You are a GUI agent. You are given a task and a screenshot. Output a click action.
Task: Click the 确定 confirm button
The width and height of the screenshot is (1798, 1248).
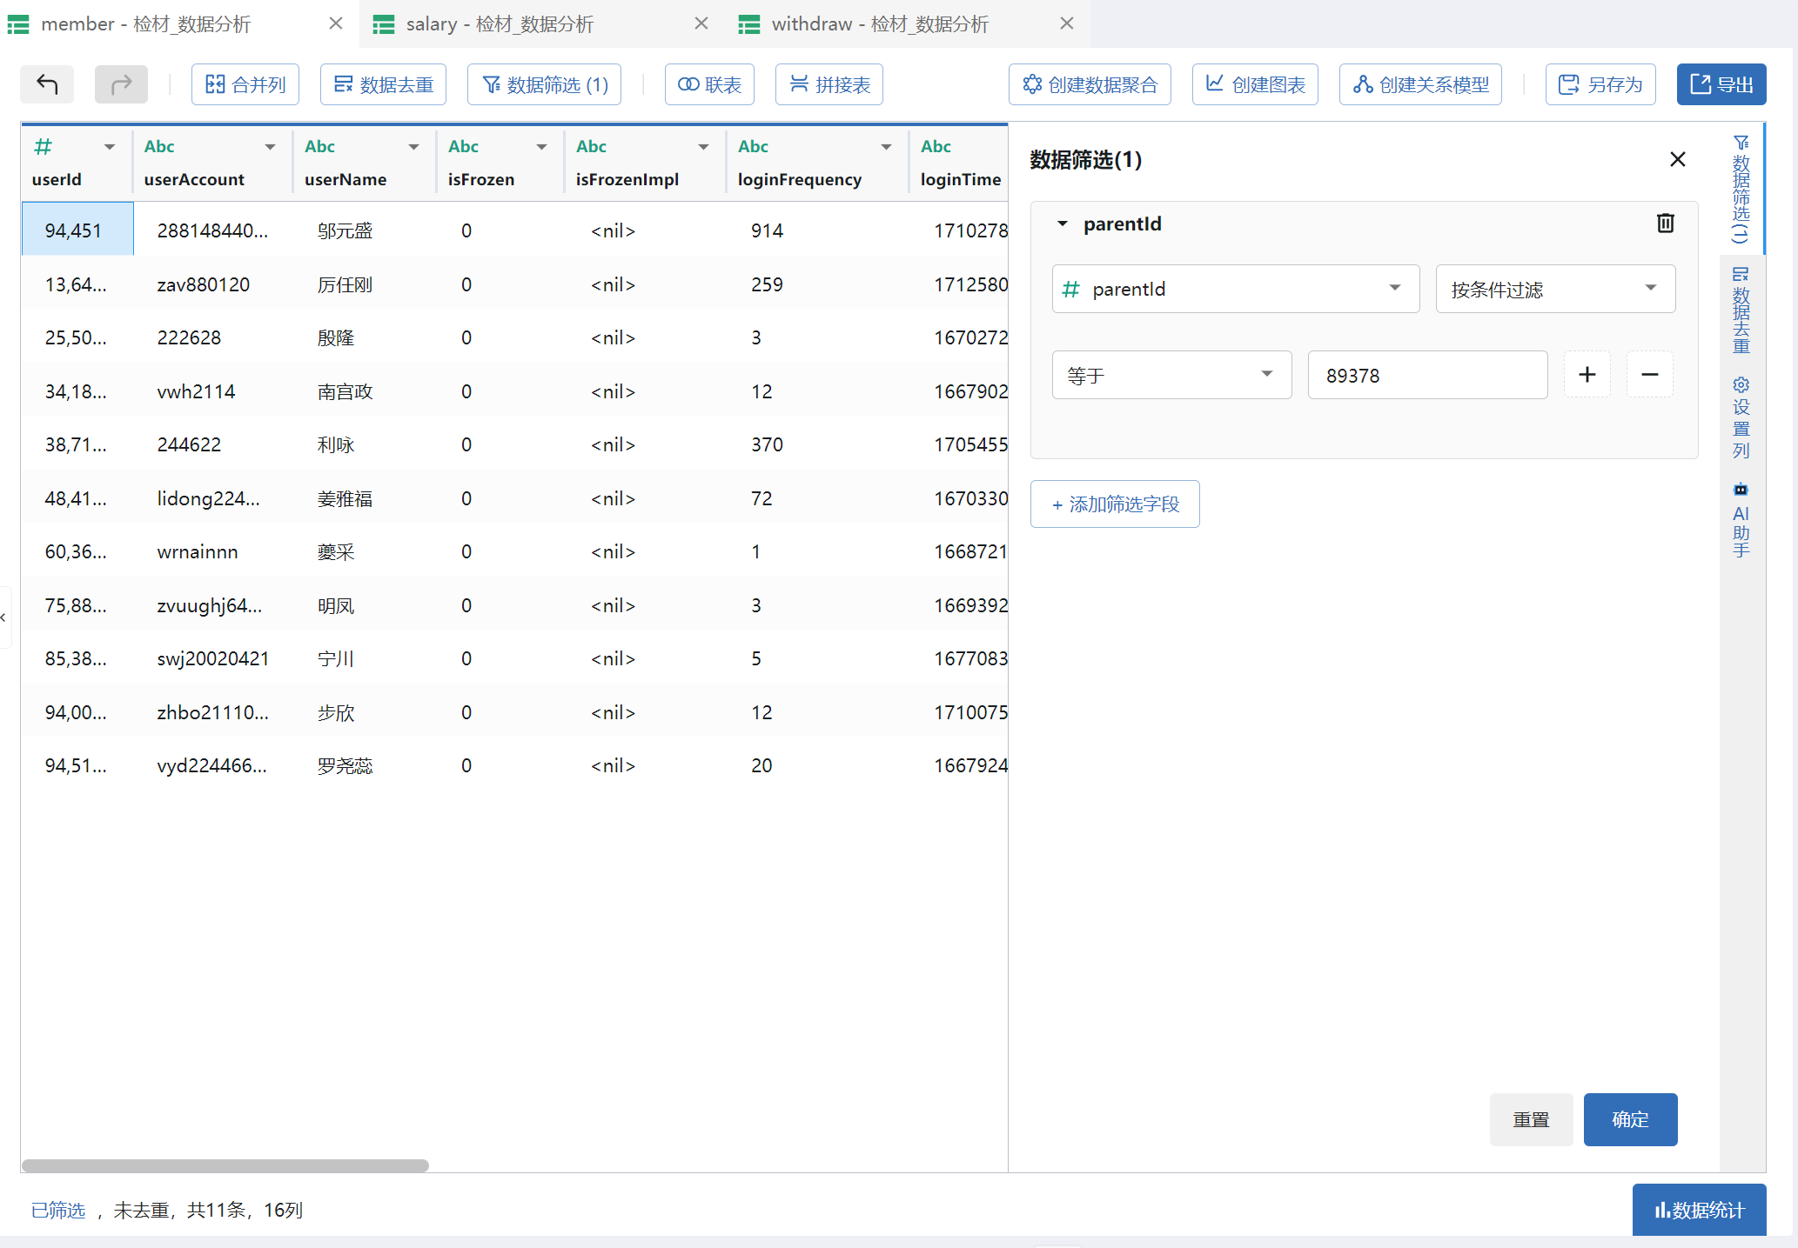tap(1629, 1119)
